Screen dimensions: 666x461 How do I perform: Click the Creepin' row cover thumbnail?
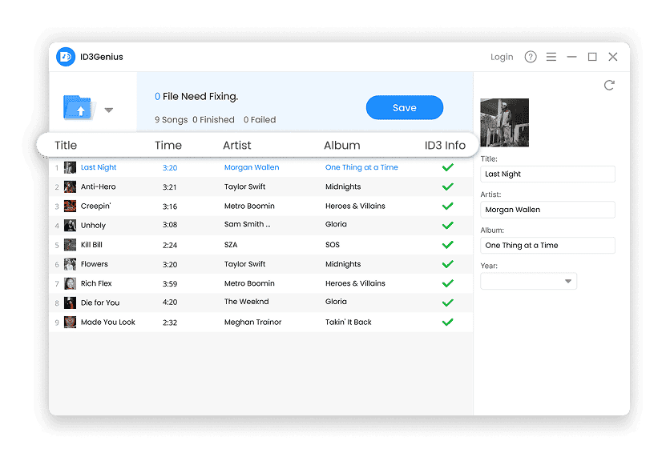point(70,206)
